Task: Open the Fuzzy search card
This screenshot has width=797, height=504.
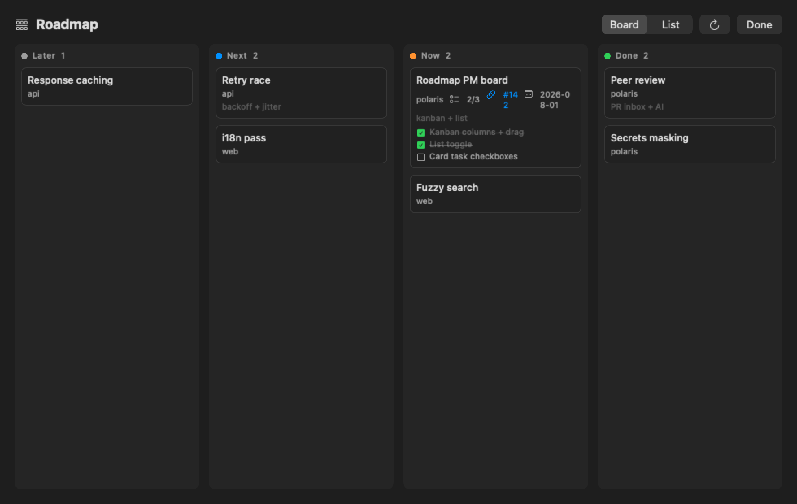Action: [496, 194]
